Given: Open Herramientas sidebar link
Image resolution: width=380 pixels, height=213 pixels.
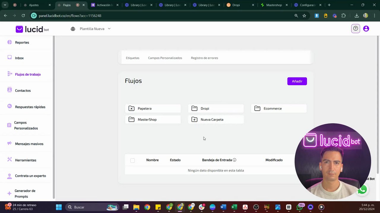Looking at the screenshot, I should tap(26, 160).
